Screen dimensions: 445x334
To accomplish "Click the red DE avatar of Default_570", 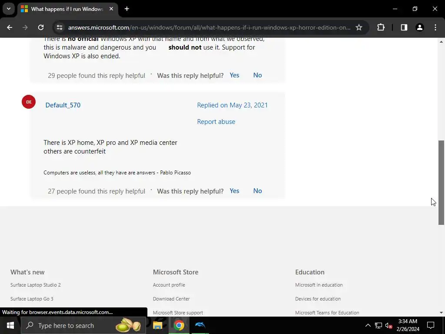I will tap(29, 102).
